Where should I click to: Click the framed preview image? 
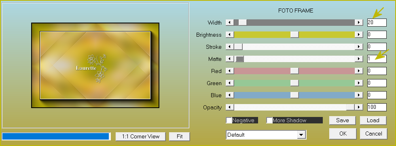[95, 65]
